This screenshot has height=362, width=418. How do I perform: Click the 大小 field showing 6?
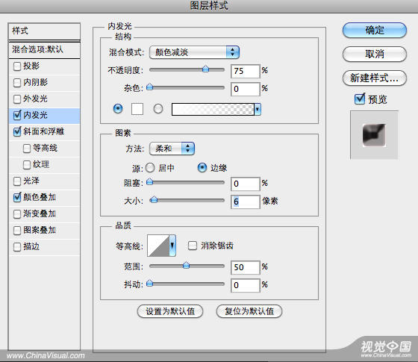click(246, 202)
